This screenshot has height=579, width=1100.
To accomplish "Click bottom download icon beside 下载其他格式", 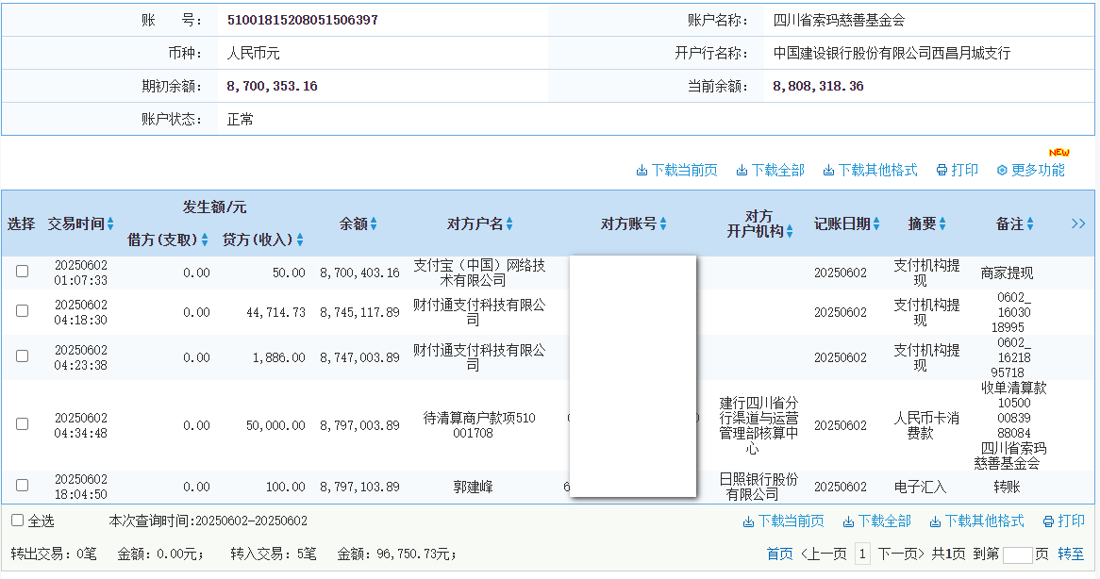I will (x=935, y=521).
